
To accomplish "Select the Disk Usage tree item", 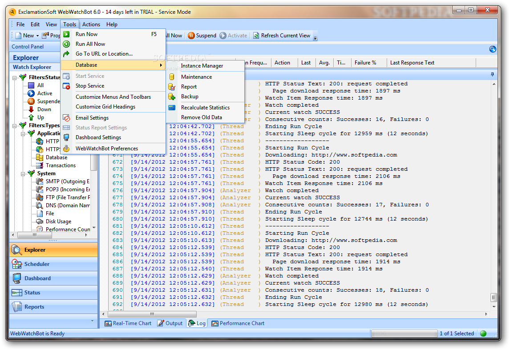I will 58,221.
